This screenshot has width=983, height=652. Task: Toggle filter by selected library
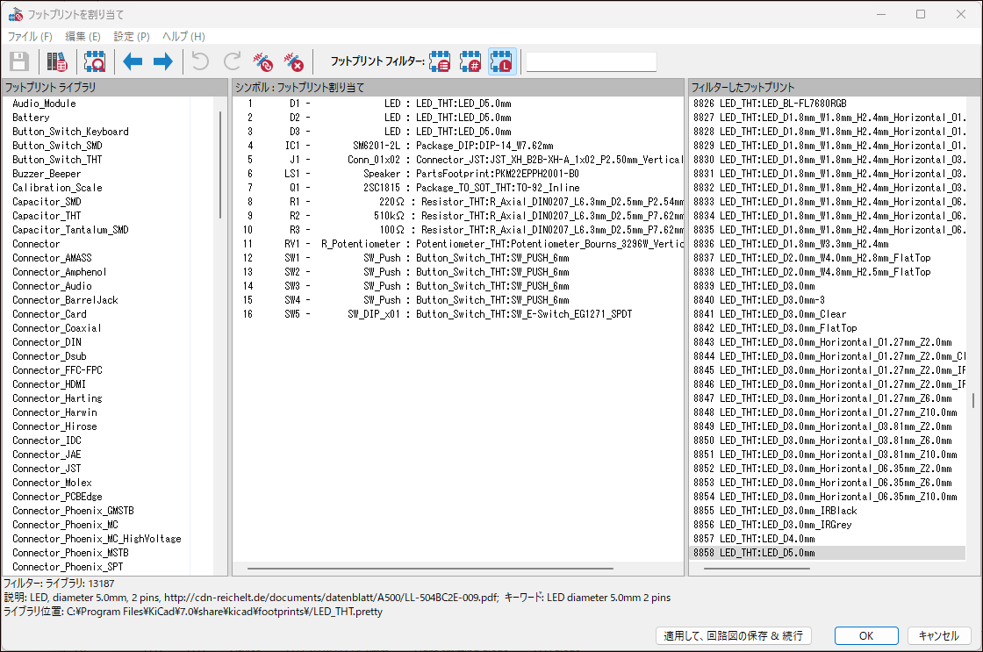pos(502,61)
